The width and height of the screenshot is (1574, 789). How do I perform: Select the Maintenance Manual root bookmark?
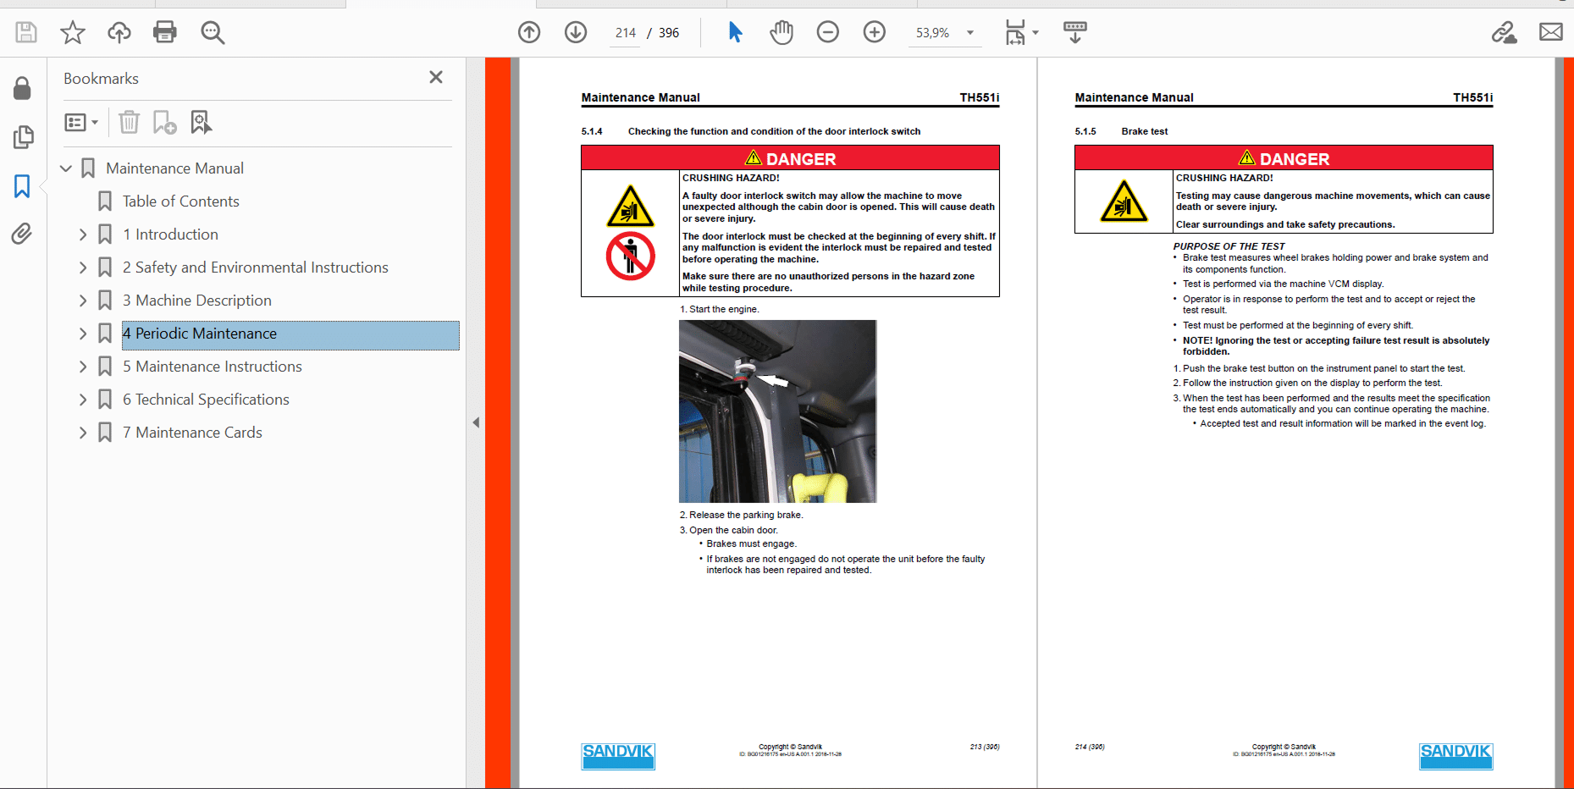click(174, 168)
